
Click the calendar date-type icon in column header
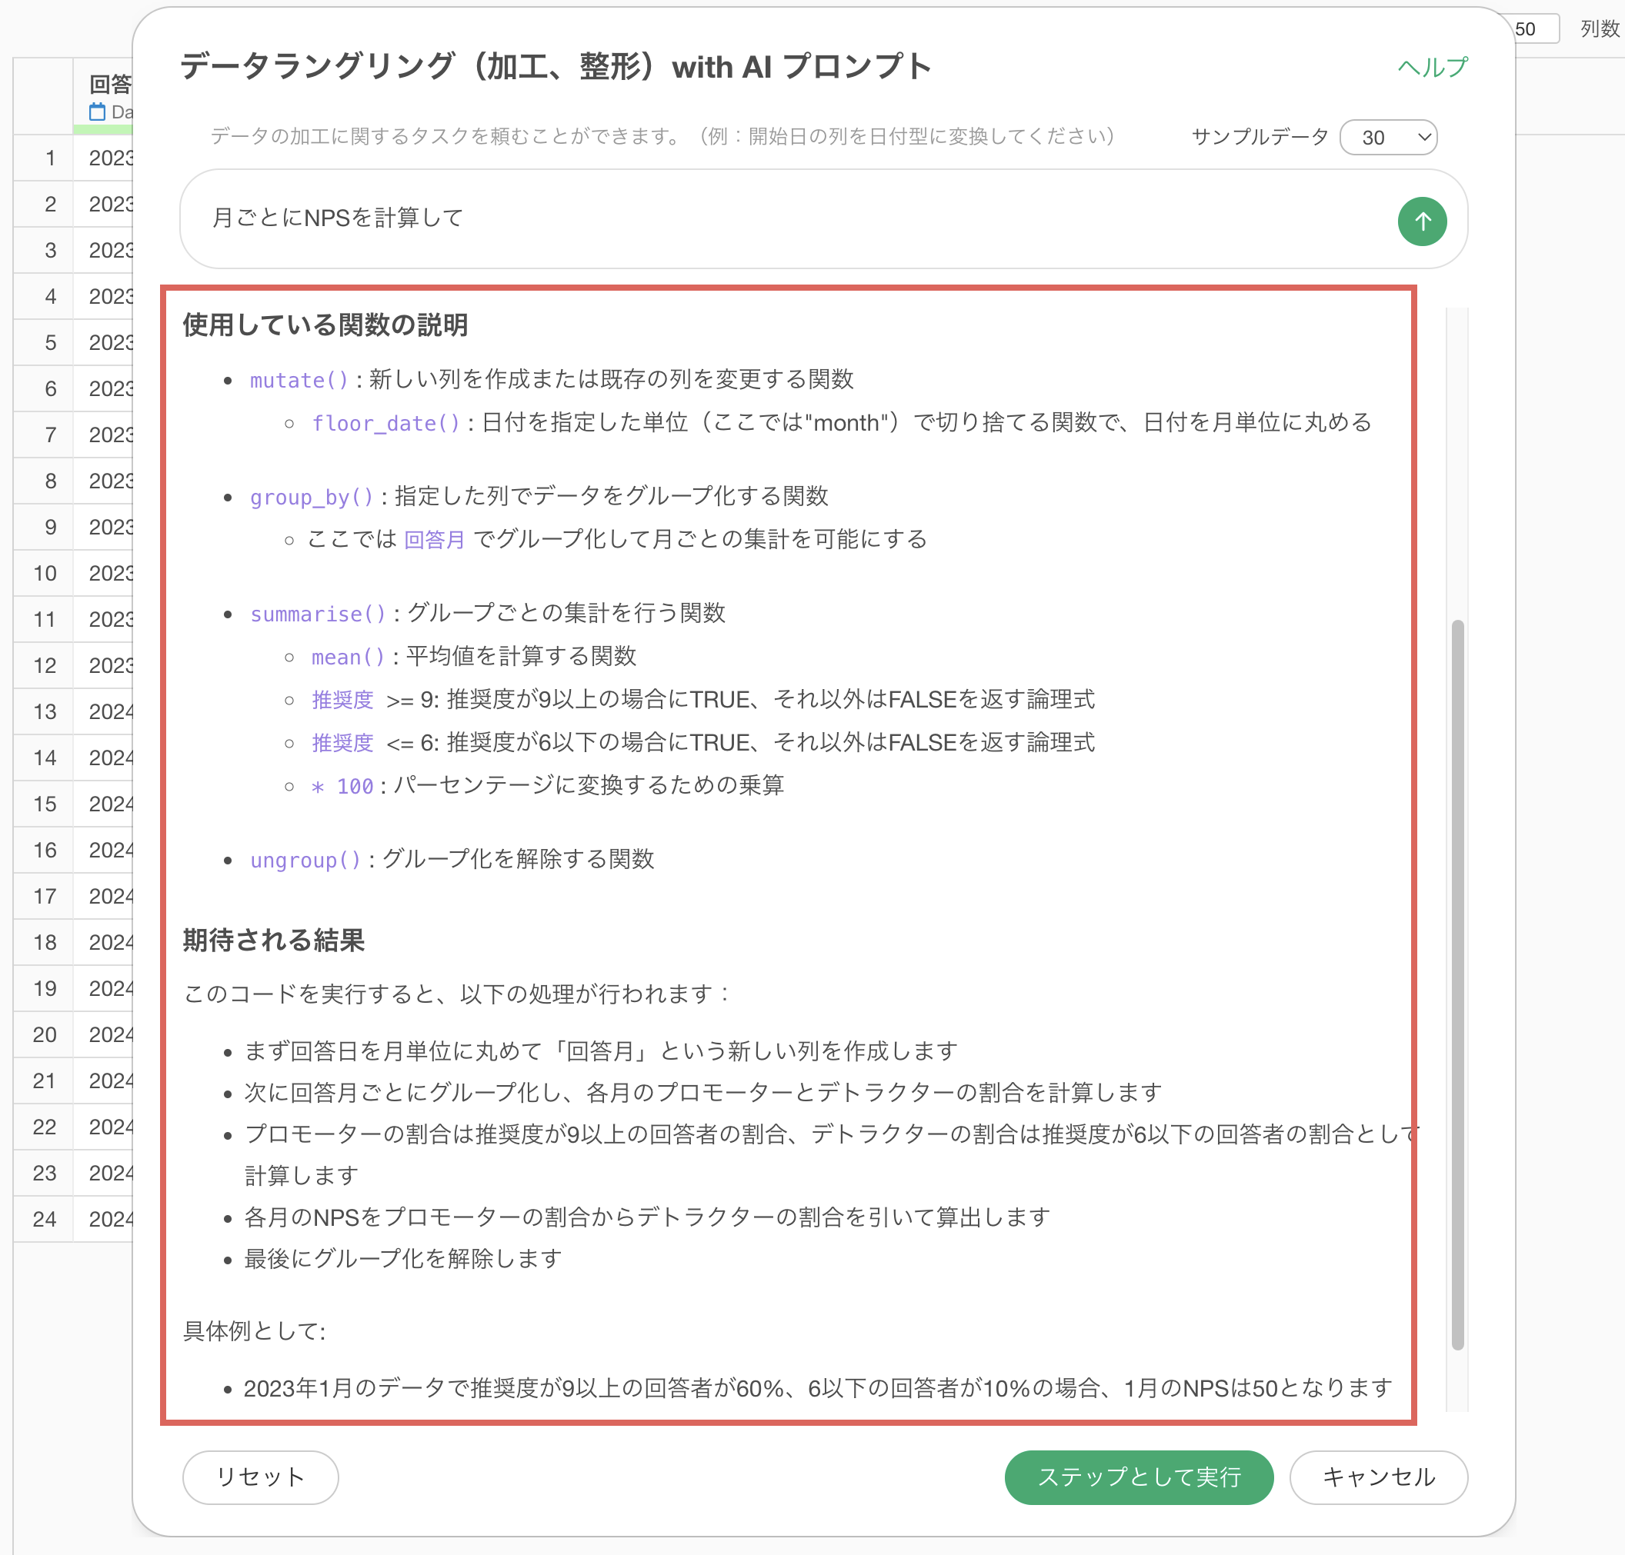(98, 112)
